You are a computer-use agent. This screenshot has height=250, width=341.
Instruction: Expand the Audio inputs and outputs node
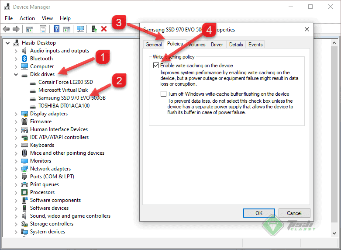(16, 51)
